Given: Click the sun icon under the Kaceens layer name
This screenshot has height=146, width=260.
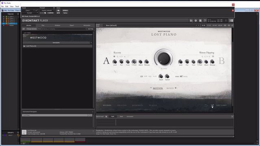Looking at the screenshot, I should click(114, 56).
